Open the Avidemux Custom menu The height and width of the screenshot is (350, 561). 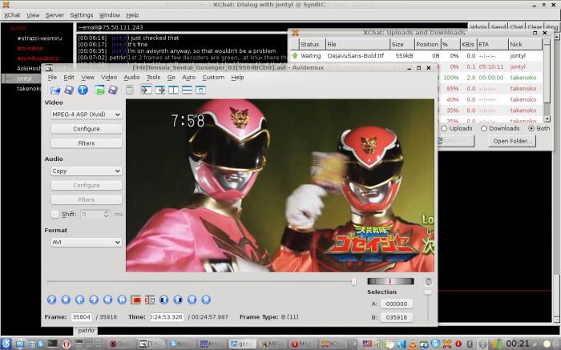click(213, 77)
